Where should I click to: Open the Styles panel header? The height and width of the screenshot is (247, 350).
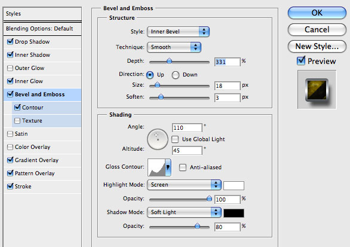[42, 14]
